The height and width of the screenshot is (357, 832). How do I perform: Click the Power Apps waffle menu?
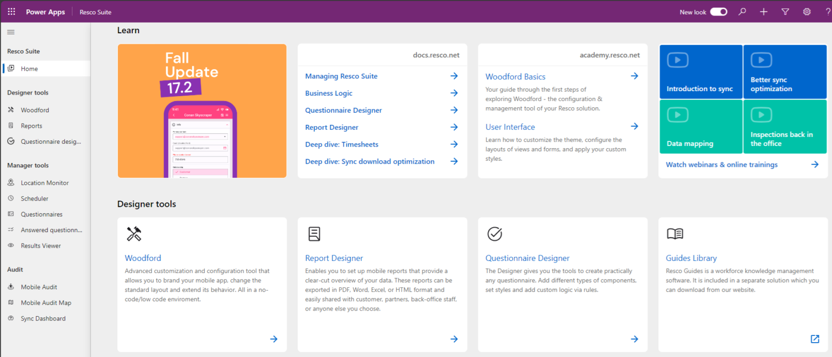(11, 11)
